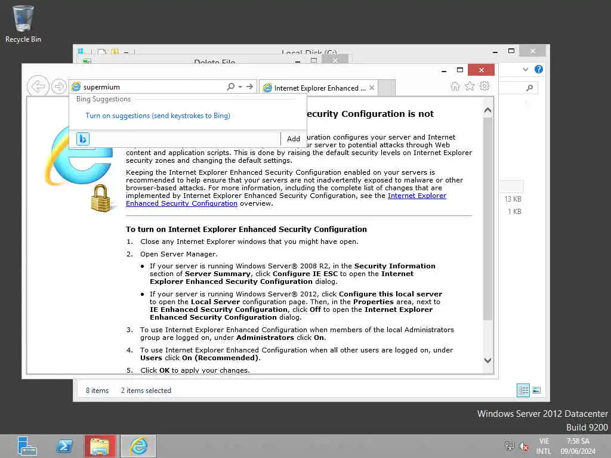Image resolution: width=611 pixels, height=458 pixels.
Task: Maximize the Internet Explorer window
Action: (x=460, y=70)
